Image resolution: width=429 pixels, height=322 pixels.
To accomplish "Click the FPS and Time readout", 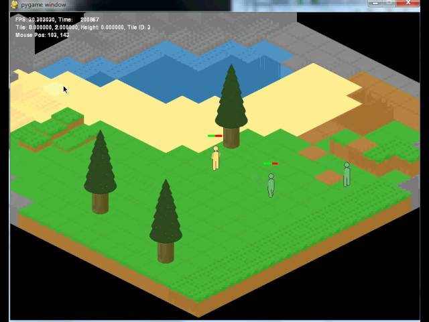I will 57,19.
